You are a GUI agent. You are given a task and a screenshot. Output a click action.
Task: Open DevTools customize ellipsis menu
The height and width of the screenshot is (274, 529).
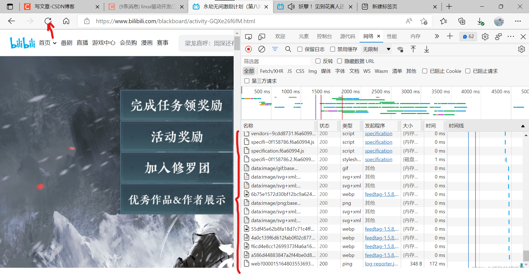click(x=511, y=36)
